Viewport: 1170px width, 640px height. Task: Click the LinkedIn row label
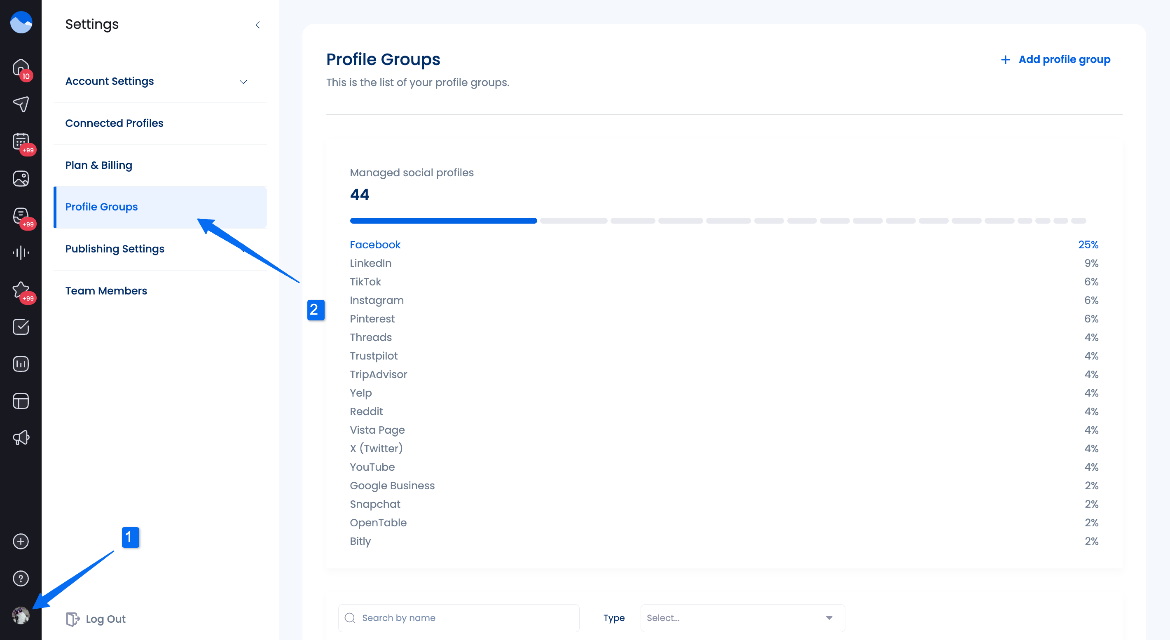(371, 263)
